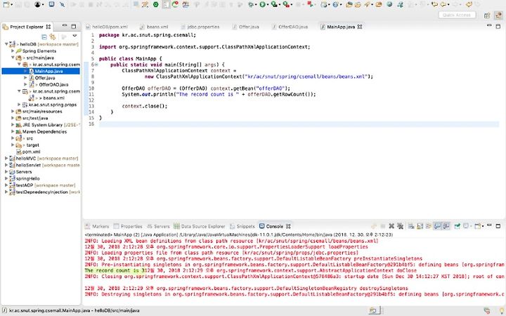Image resolution: width=506 pixels, height=316 pixels.
Task: Click the Pin Console icon
Action: [x=458, y=226]
